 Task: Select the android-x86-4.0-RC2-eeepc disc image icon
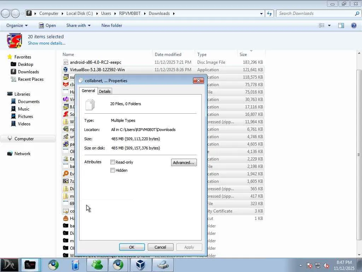point(65,62)
